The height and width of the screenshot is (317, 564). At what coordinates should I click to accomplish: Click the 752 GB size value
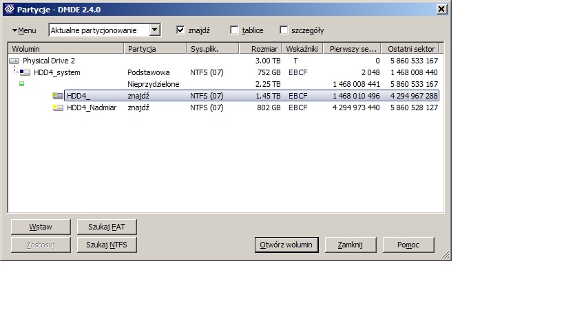tap(269, 72)
